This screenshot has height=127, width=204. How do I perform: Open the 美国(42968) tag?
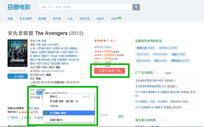coord(178,54)
